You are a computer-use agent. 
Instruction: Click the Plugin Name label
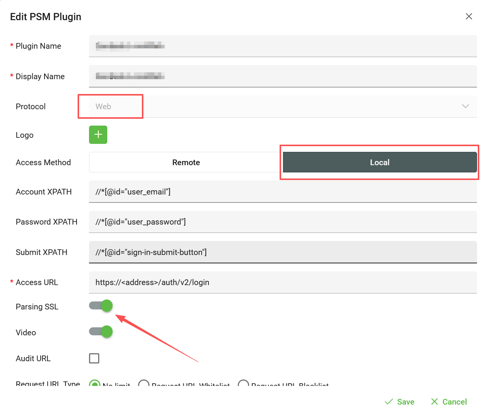[x=38, y=46]
